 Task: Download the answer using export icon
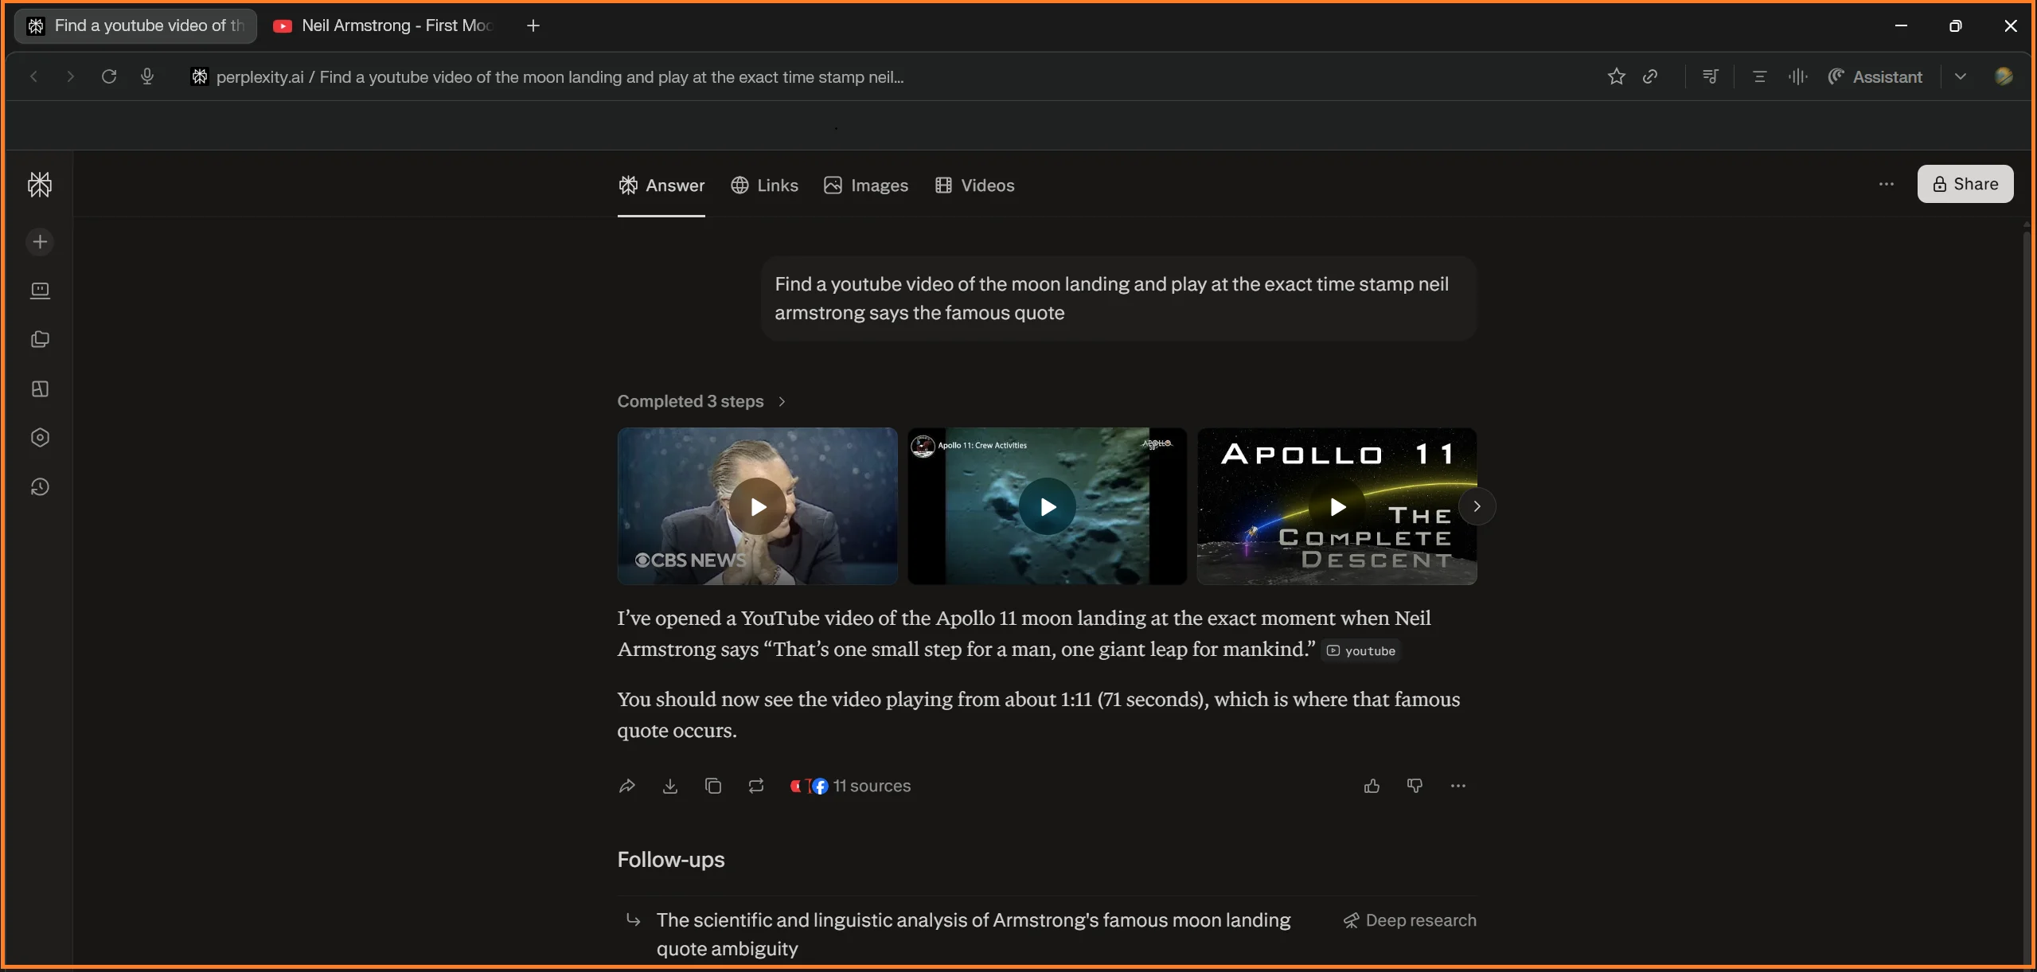(670, 786)
